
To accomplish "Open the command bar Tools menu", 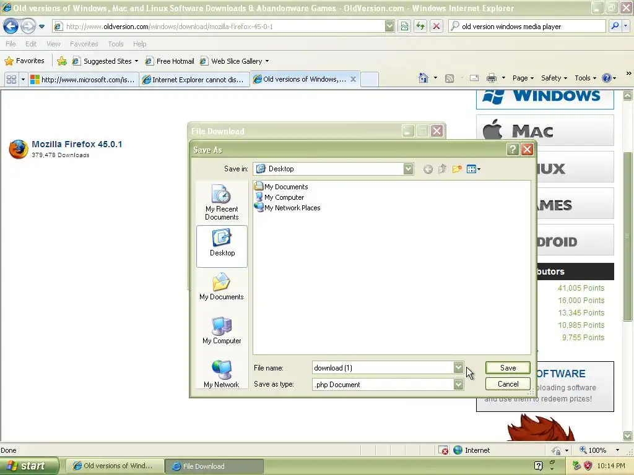I will (x=585, y=78).
